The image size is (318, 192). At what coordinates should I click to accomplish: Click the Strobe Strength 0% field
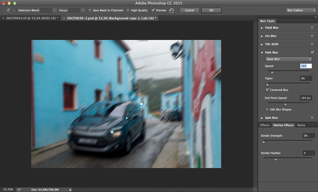pos(309,136)
